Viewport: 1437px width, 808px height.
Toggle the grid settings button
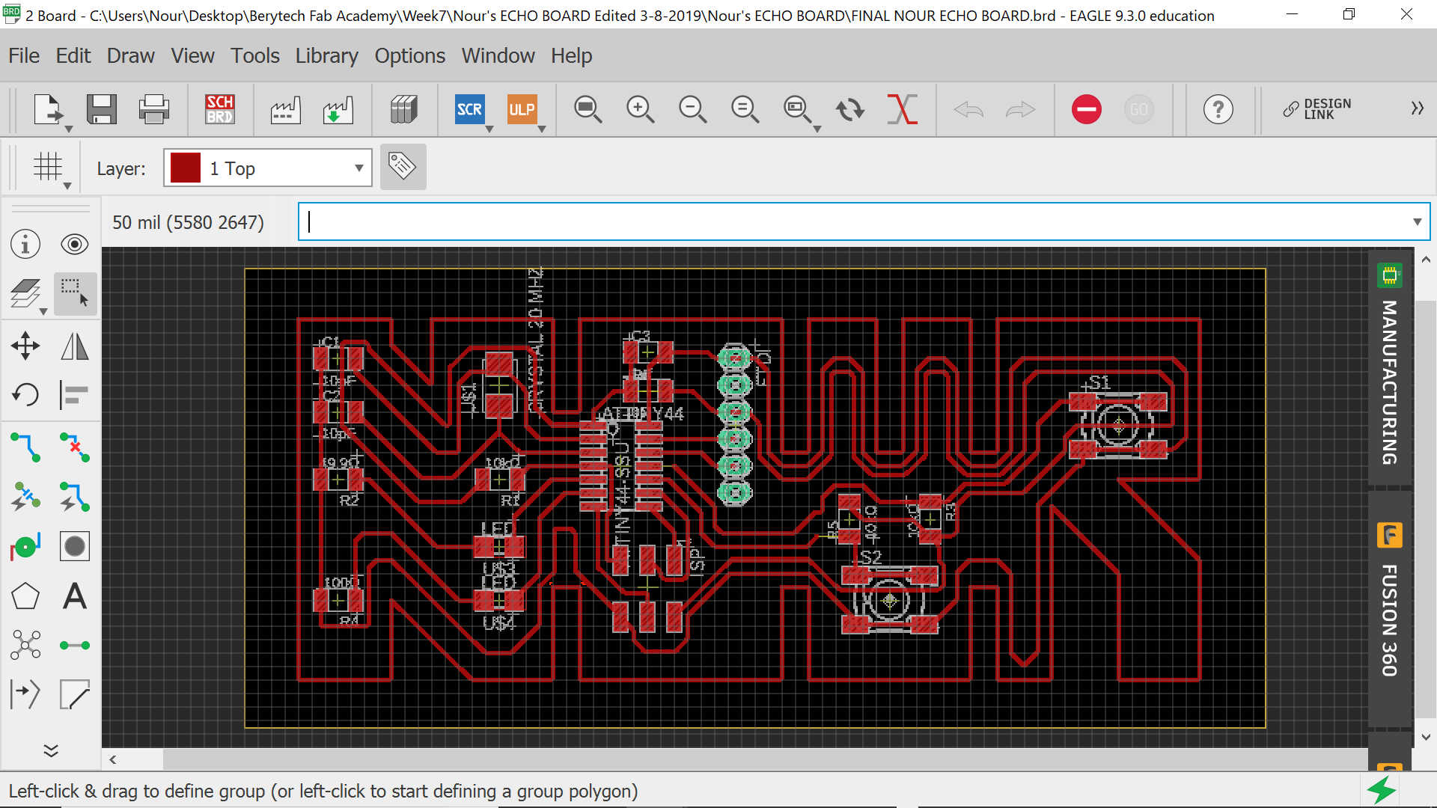[x=47, y=166]
